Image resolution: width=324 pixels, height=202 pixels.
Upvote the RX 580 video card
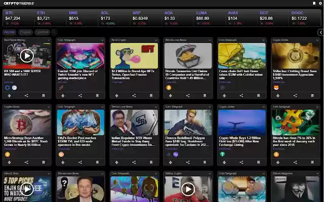click(x=9, y=95)
